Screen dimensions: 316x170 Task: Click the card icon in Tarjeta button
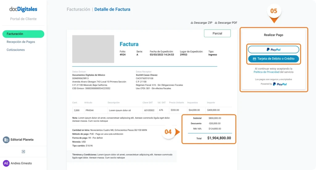coord(254,59)
